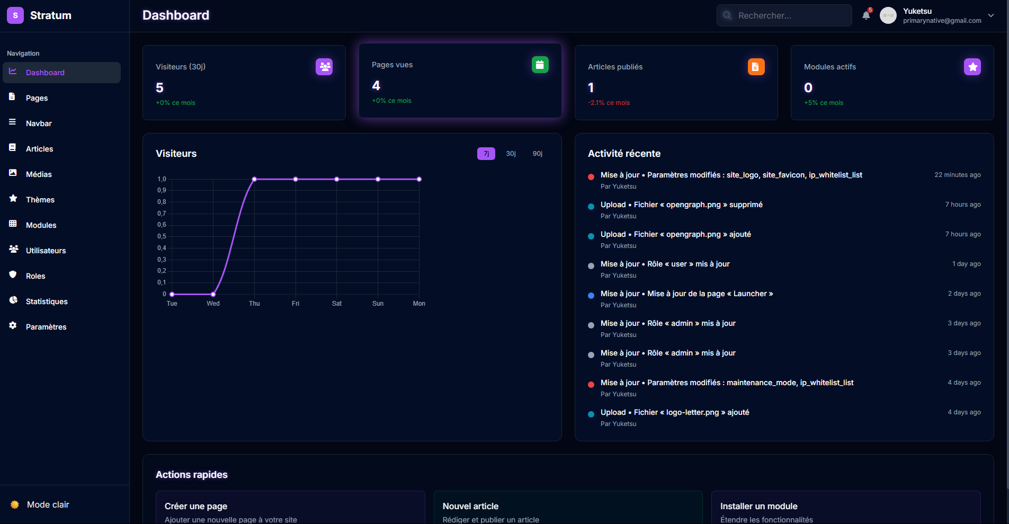Viewport: 1009px width, 524px height.
Task: Click the Stratum logo icon
Action: click(x=15, y=15)
